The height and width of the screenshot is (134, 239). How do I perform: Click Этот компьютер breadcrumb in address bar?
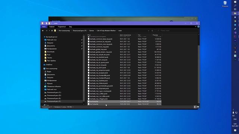coord(64,31)
